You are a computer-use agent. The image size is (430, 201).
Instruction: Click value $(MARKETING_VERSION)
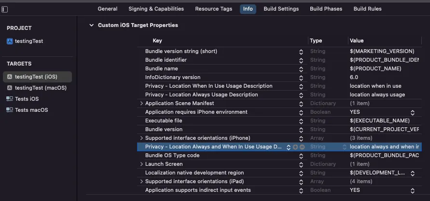382,51
